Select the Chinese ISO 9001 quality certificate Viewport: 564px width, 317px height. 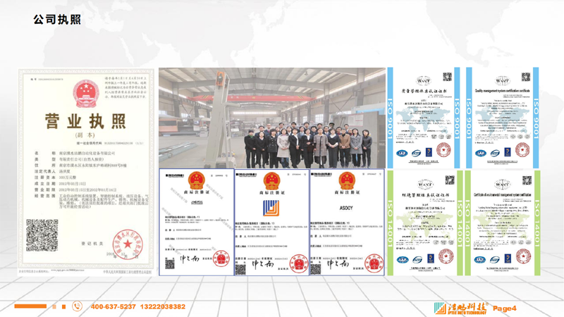pos(424,118)
